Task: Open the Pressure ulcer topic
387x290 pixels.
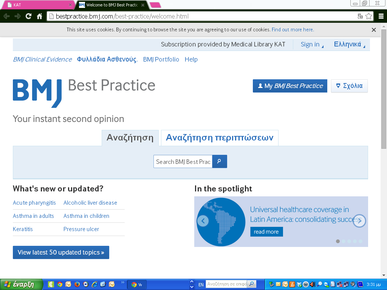Action: click(x=81, y=229)
